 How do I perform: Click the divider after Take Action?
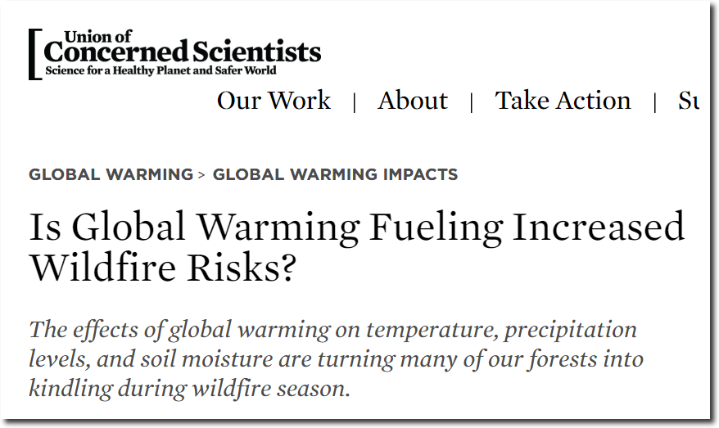655,102
